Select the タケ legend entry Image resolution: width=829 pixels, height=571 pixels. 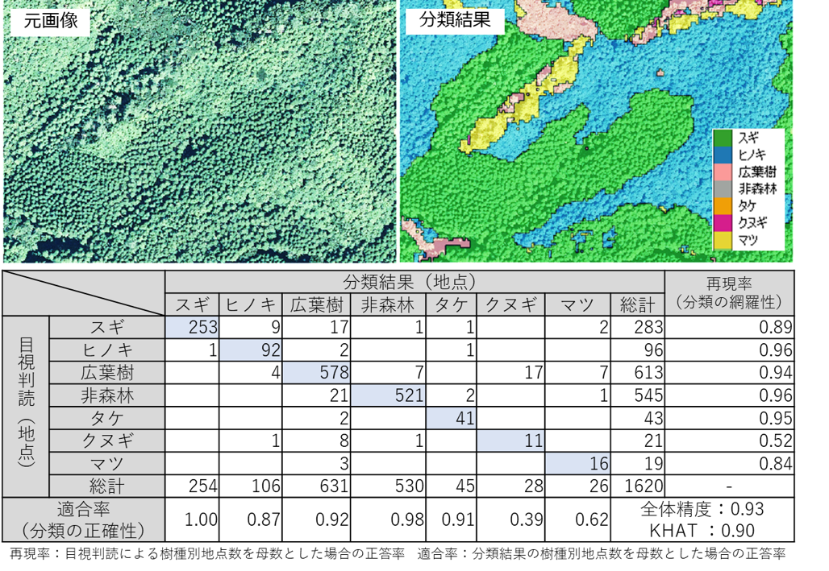point(750,205)
